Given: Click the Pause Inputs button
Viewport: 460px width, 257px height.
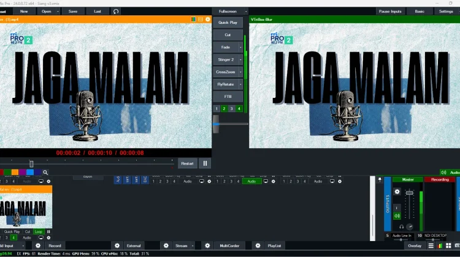Looking at the screenshot, I should pyautogui.click(x=390, y=12).
